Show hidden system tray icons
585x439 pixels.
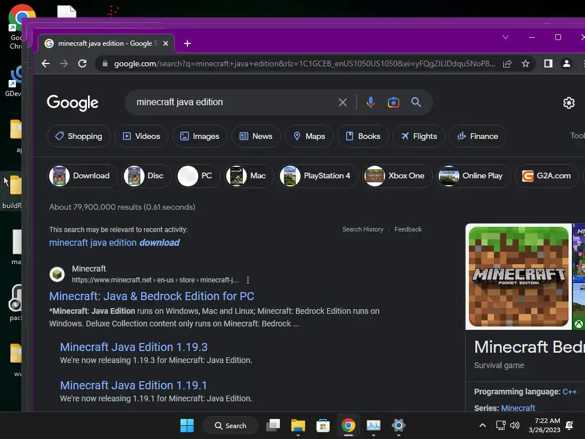click(482, 425)
